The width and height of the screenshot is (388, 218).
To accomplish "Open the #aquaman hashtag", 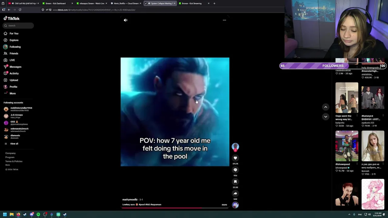I will click(x=156, y=205).
